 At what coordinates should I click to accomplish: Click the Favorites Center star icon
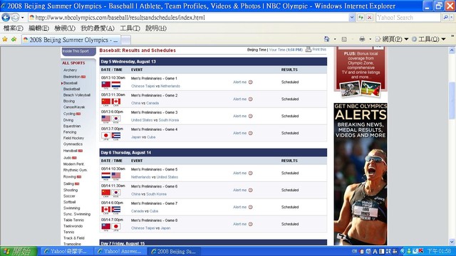5,39
